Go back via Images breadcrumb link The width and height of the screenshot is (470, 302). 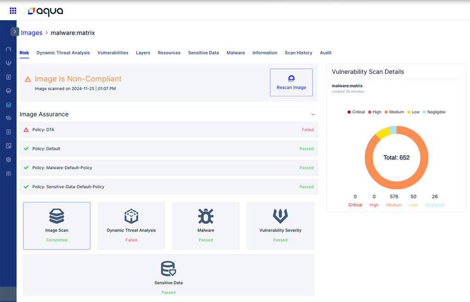(32, 33)
